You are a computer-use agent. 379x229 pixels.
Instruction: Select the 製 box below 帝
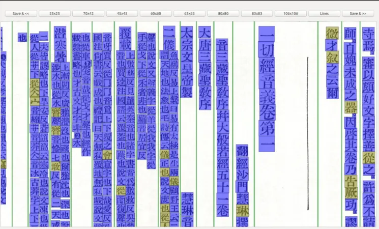tap(187, 92)
